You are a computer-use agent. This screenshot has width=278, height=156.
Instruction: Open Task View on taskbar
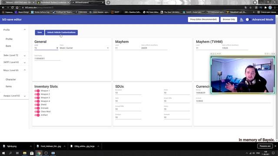pos(17,153)
